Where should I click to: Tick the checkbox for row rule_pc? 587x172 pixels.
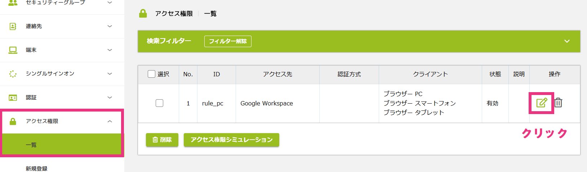159,103
